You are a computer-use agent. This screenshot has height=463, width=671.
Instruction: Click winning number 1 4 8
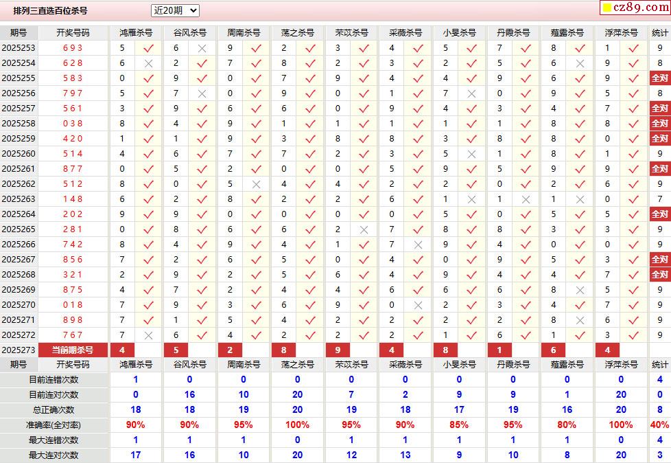73,199
